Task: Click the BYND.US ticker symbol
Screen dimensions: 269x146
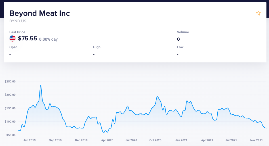Action: coord(18,21)
